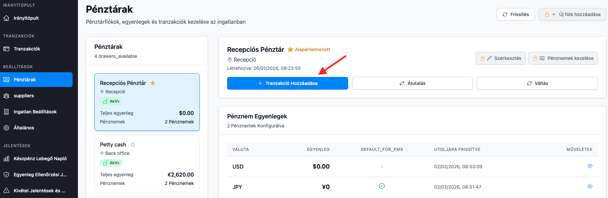Click the shield icon for Egyenleg Ellenőrzési
This screenshot has width=608, height=198.
pos(6,175)
